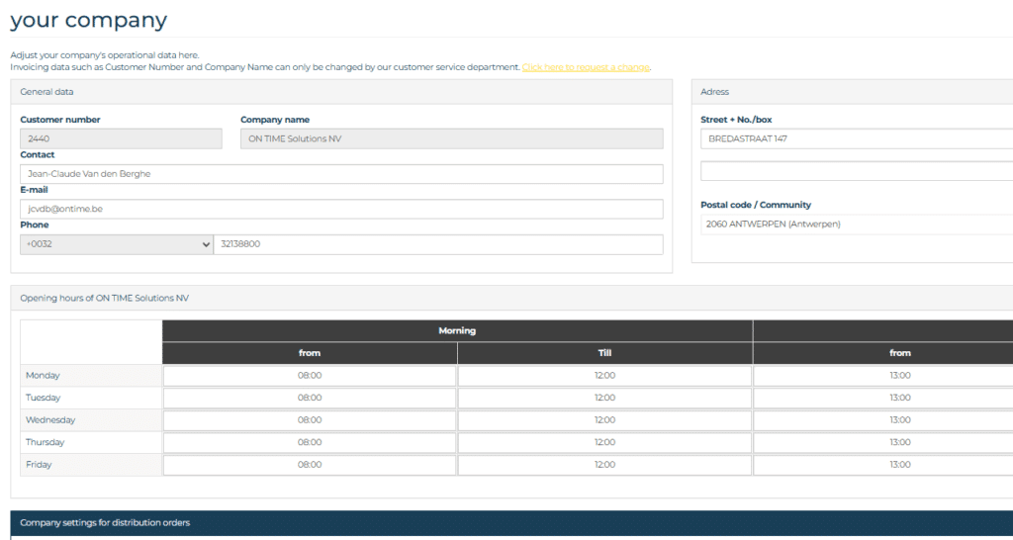The height and width of the screenshot is (540, 1013).
Task: Edit Friday morning from time
Action: point(310,465)
